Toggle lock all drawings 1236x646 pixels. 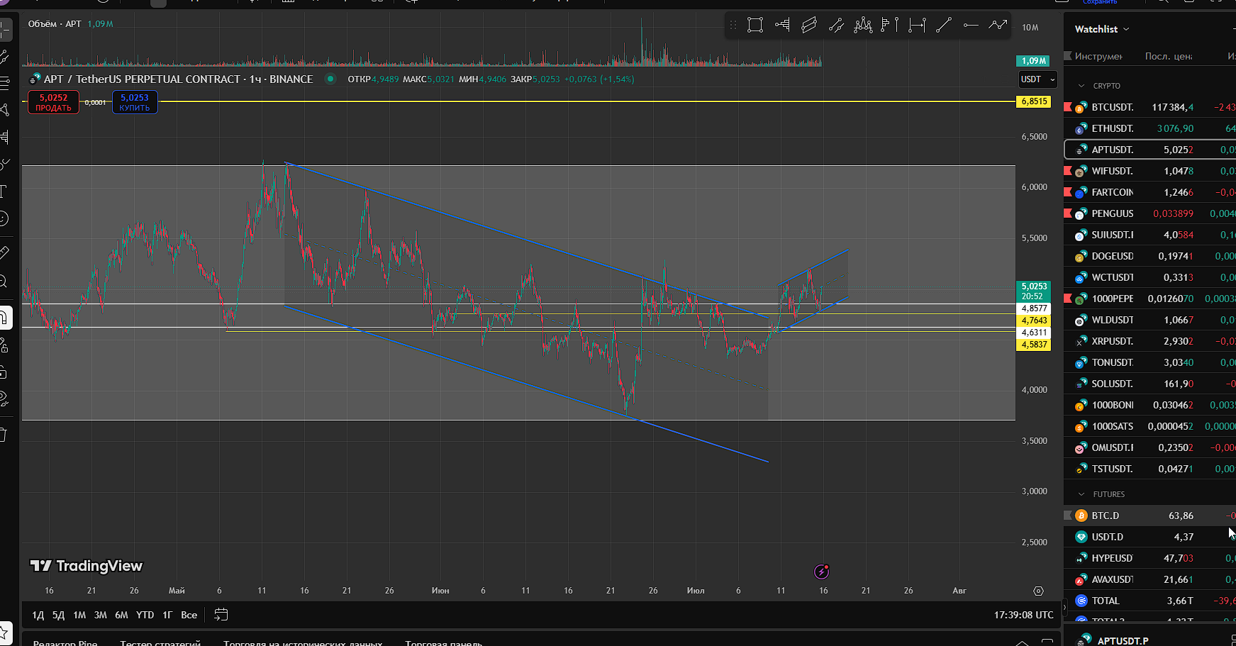pos(5,372)
